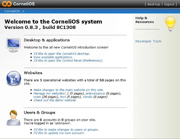180x139 pixels.
Task: Log out via the logout link
Action: (169, 4)
